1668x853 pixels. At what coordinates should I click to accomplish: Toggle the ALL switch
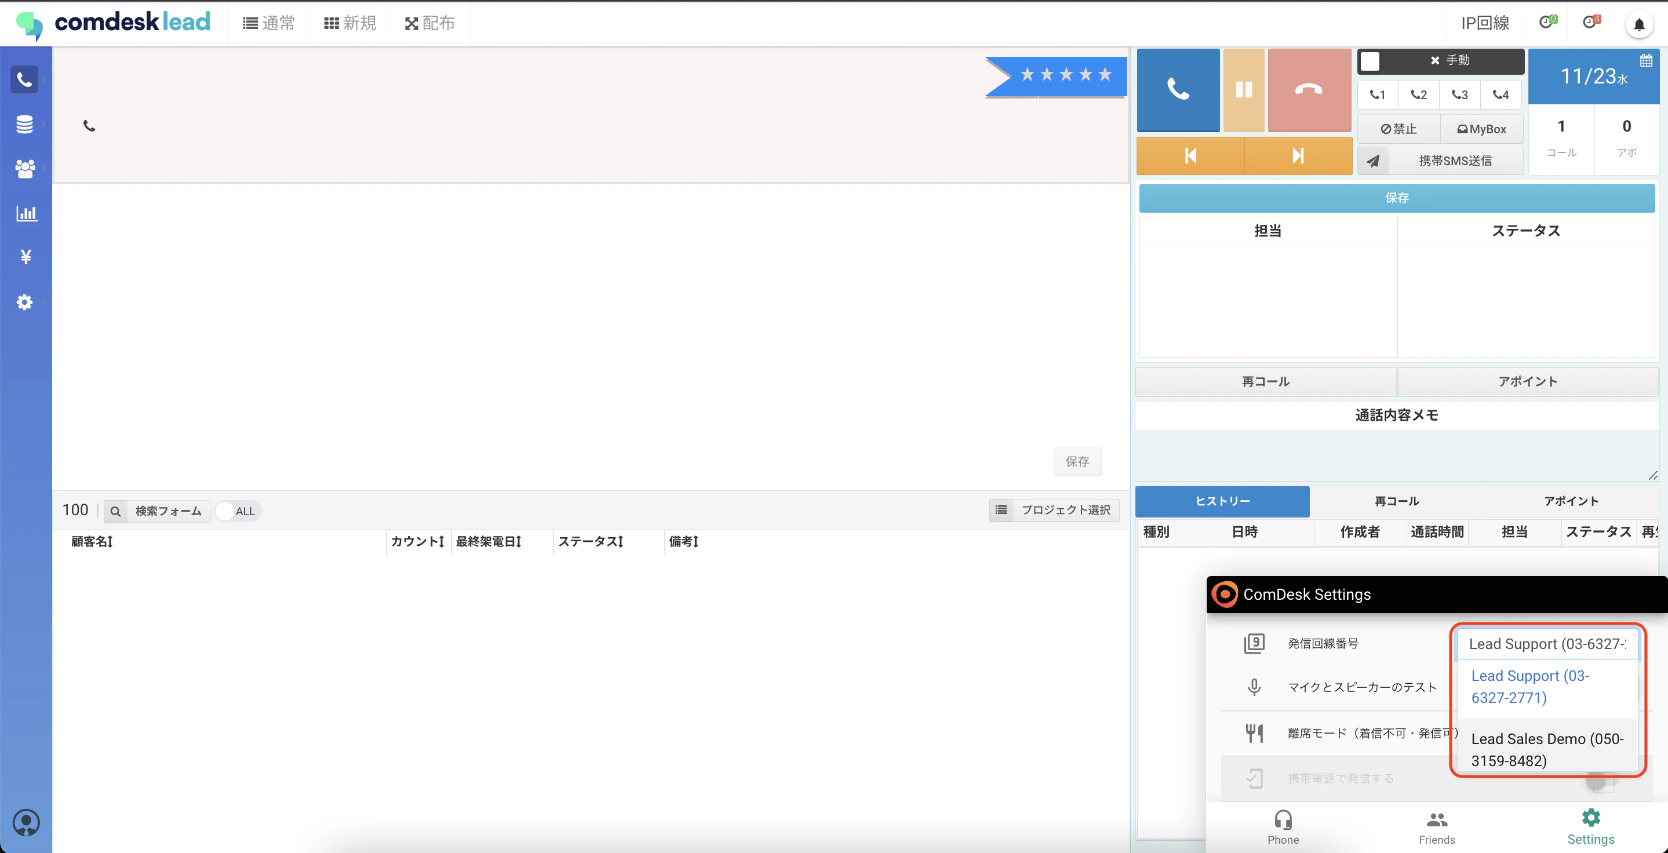click(238, 511)
